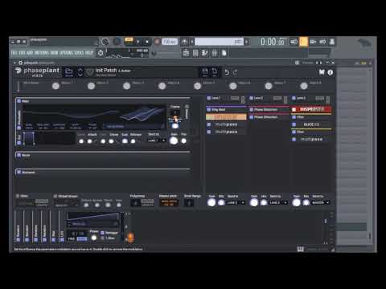Click the Master pitch value box
This screenshot has height=289, width=386.
169,203
